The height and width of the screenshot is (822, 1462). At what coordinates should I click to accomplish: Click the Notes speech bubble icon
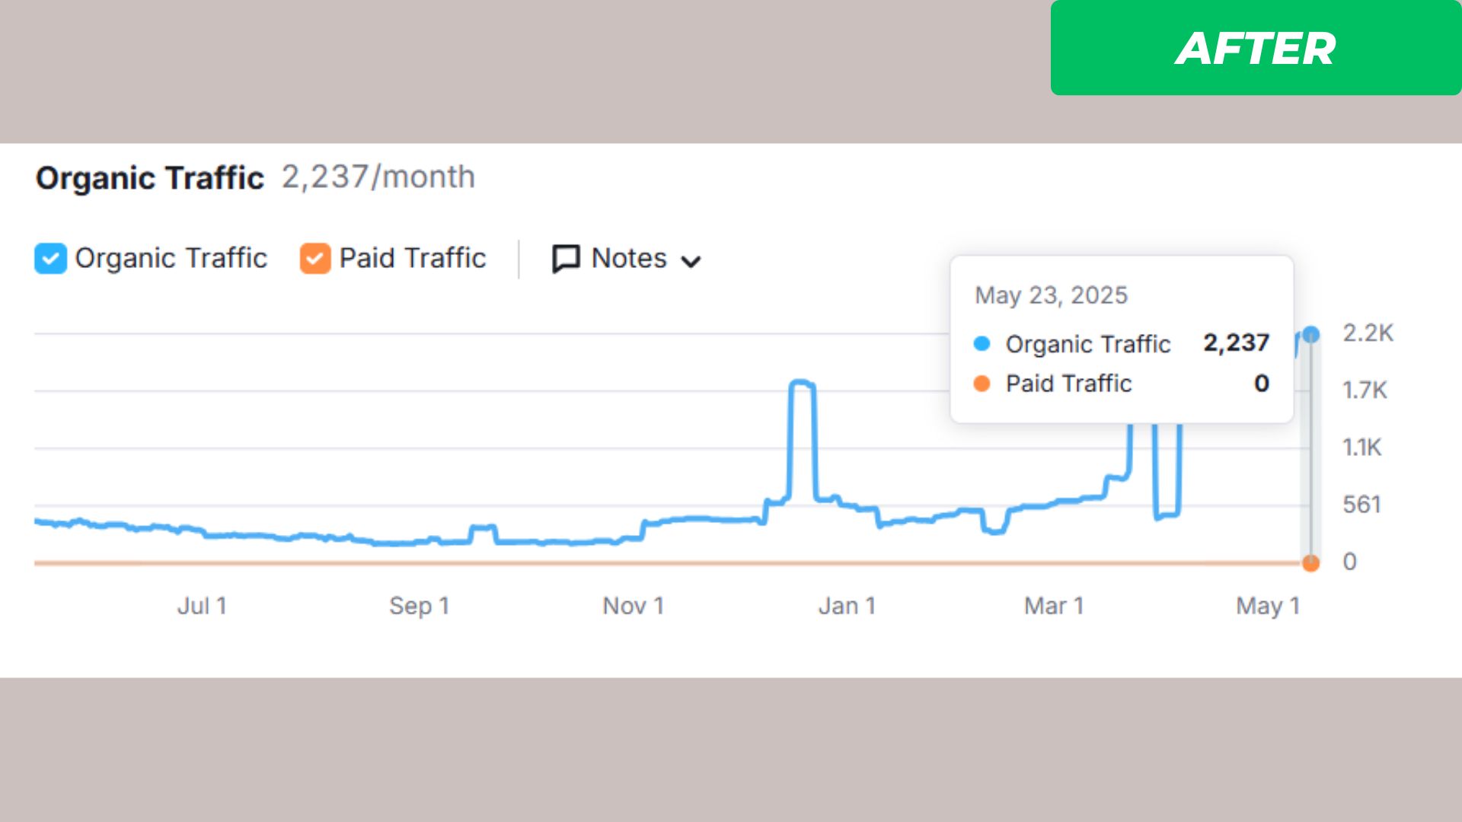click(566, 259)
